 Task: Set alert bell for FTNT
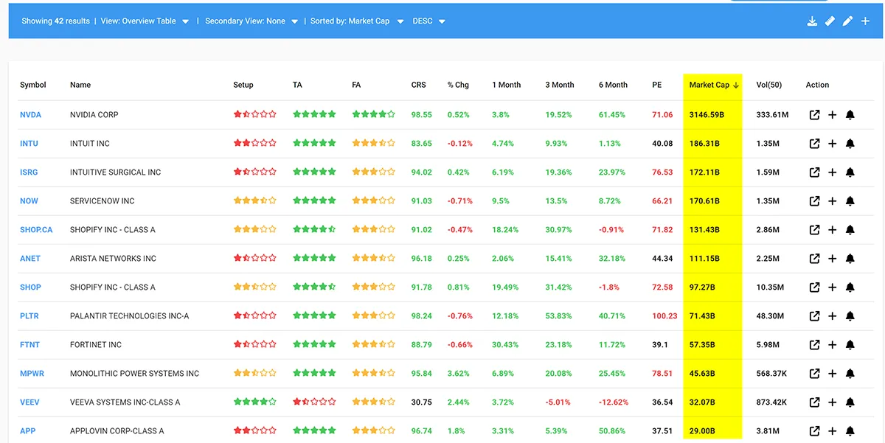850,345
